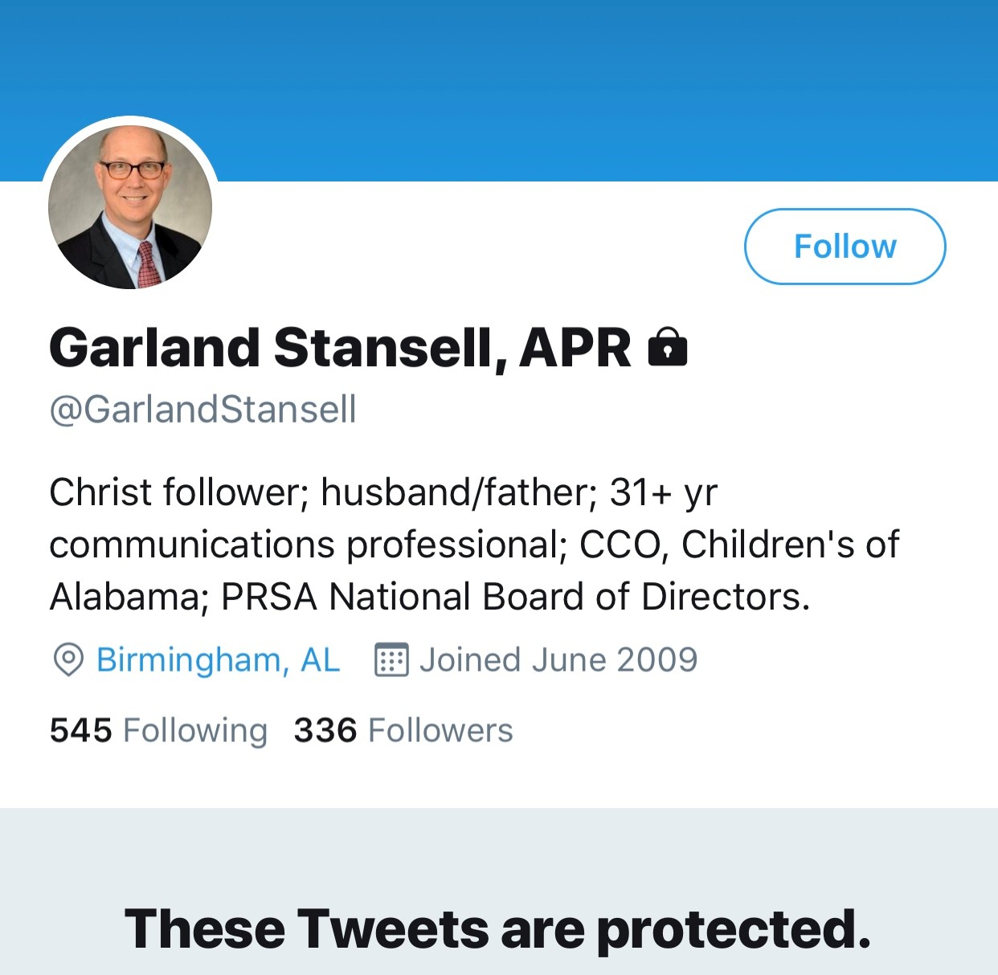Click the Joined June 2009 text

tap(558, 660)
